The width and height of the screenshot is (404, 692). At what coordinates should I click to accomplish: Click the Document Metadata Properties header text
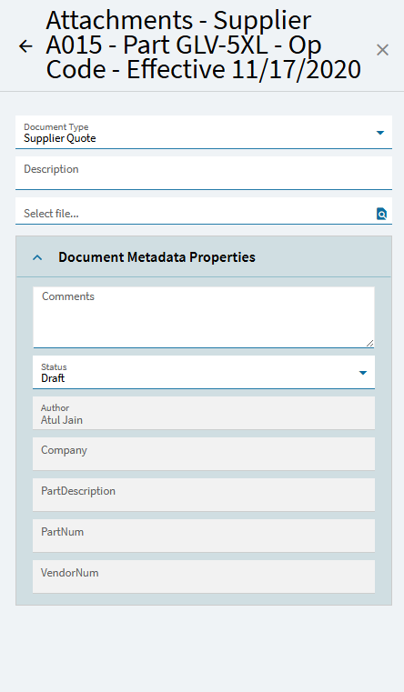[157, 256]
